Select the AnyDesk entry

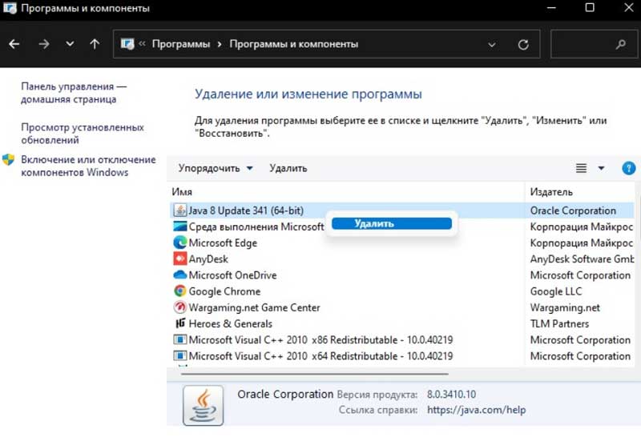[208, 259]
